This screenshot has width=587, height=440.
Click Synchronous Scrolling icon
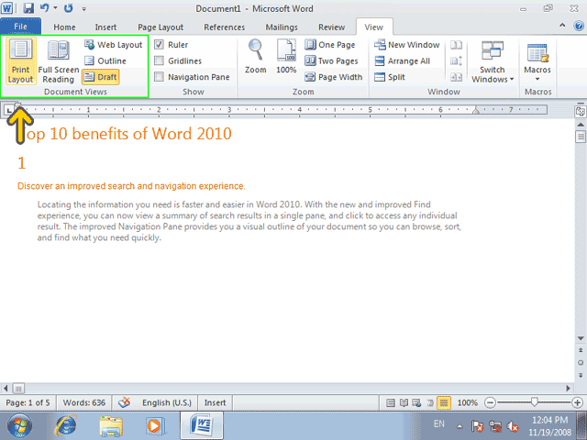(x=456, y=61)
